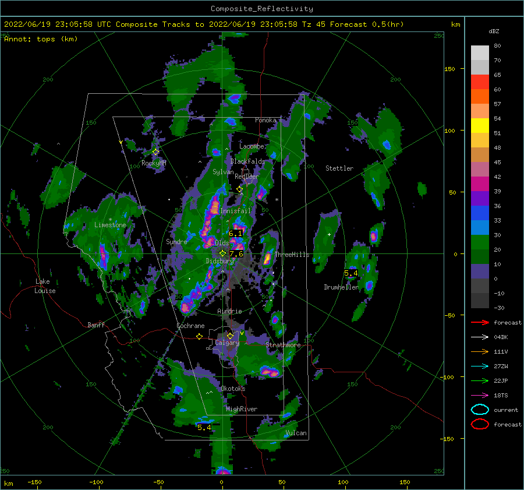
Task: Click the intense storm cell near ThreeHills
Action: click(267, 258)
